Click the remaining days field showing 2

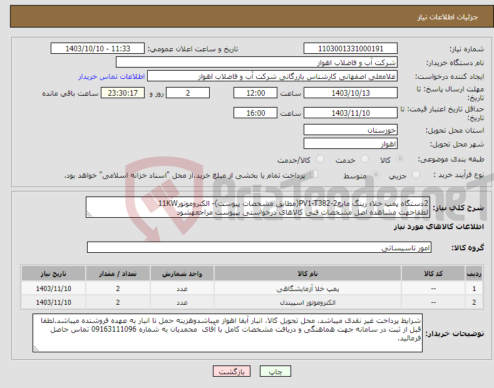[188, 93]
